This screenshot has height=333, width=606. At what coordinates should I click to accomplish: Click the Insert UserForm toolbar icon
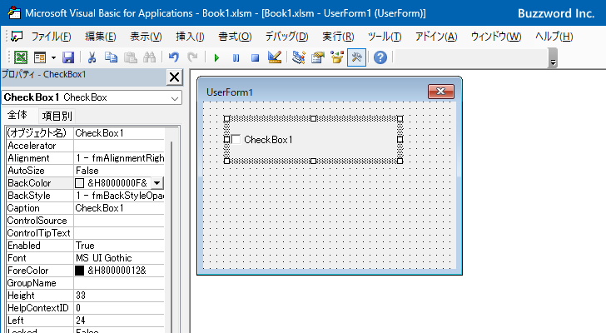point(40,57)
